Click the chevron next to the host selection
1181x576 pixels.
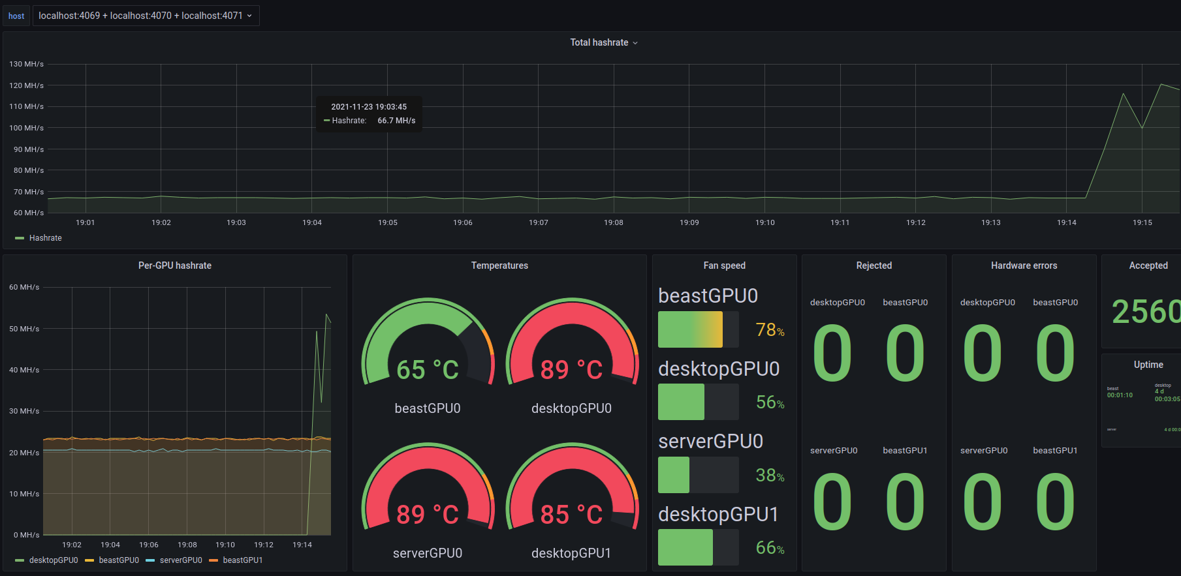coord(249,16)
